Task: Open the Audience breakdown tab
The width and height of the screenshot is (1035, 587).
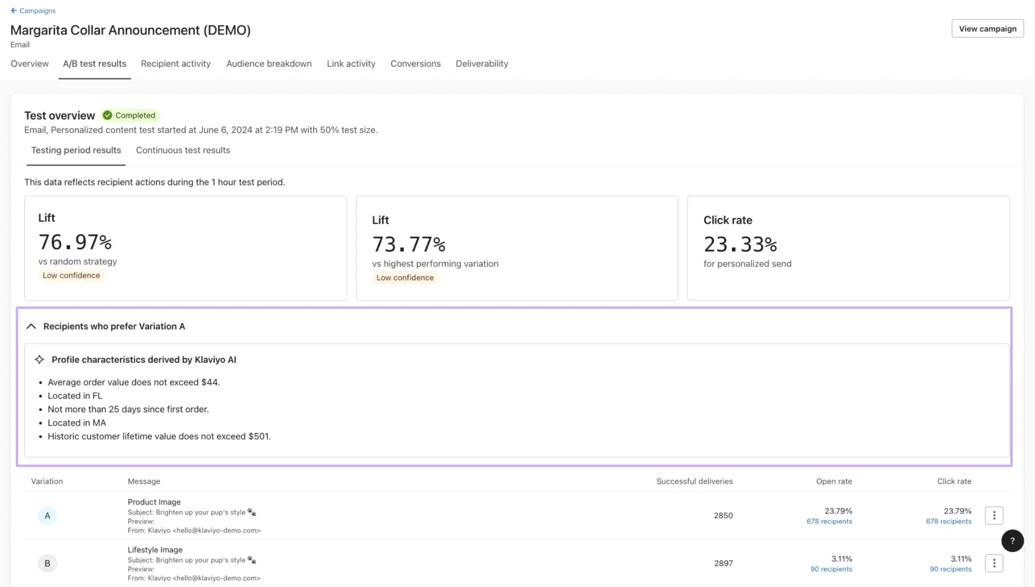Action: click(269, 63)
